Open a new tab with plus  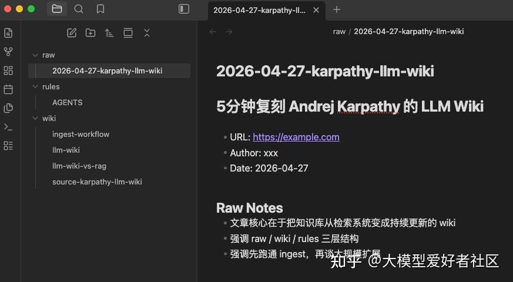[337, 9]
